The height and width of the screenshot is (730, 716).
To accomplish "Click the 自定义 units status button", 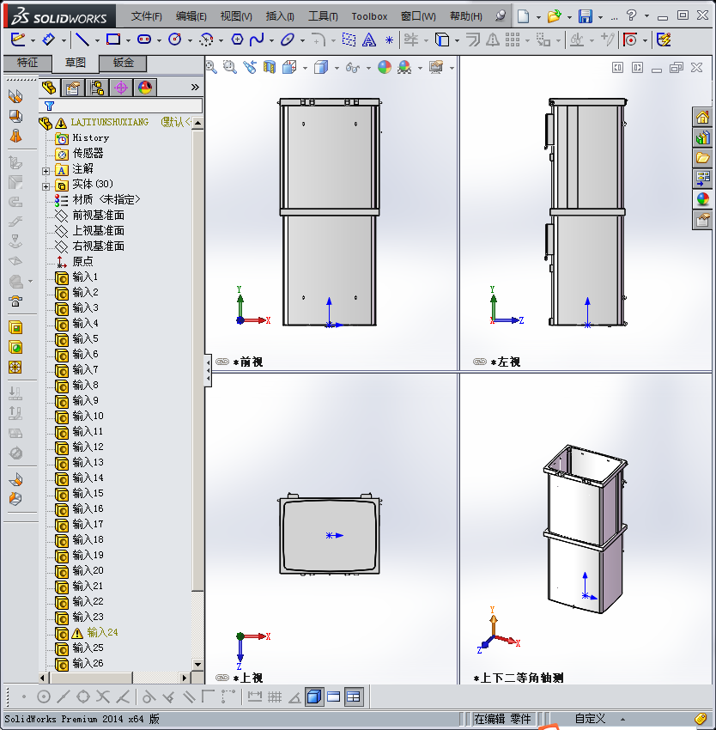I will click(590, 719).
